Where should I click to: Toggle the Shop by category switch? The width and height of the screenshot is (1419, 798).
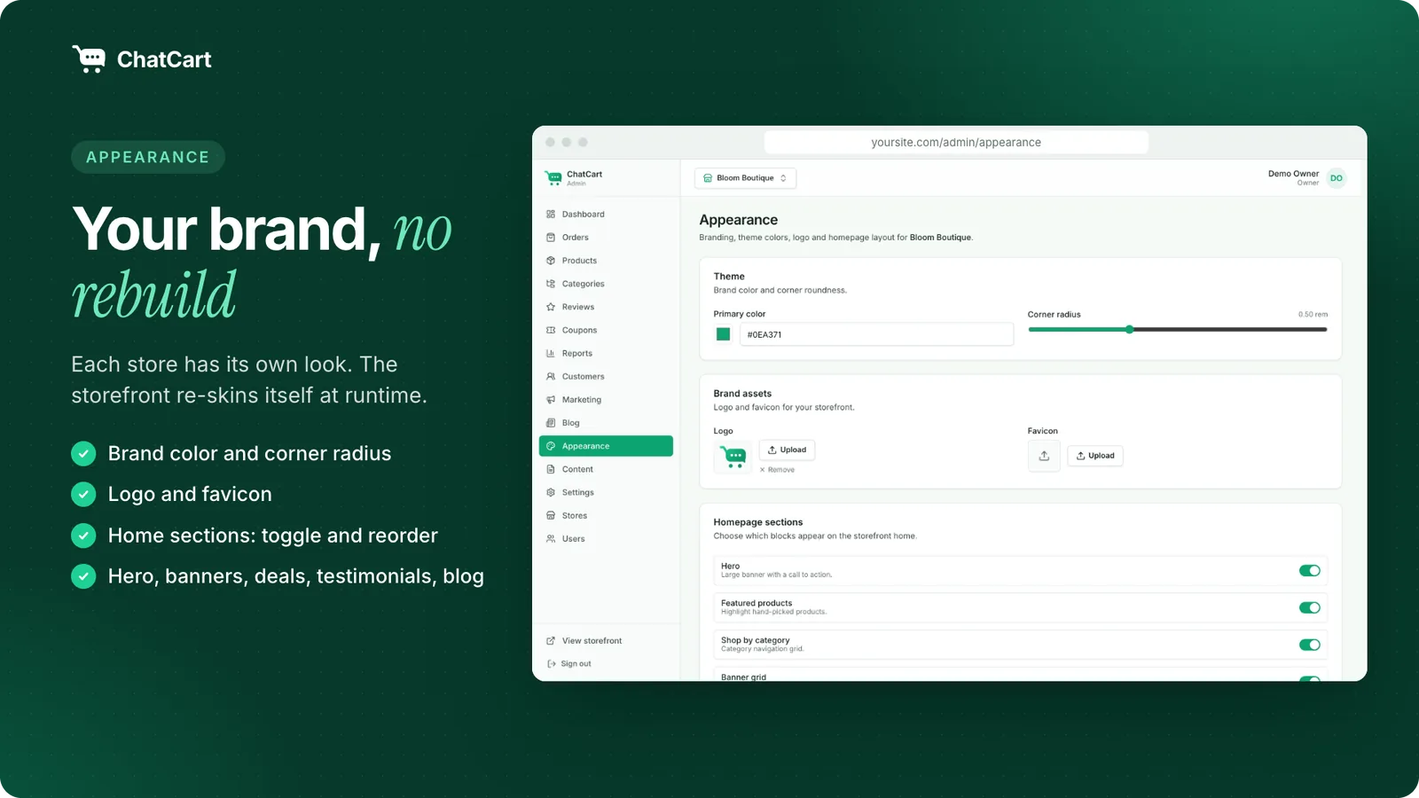coord(1310,645)
